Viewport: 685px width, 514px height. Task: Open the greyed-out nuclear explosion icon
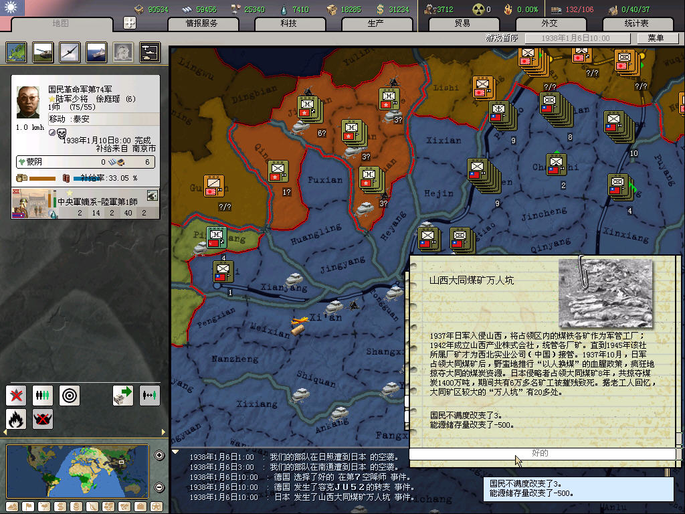123,52
